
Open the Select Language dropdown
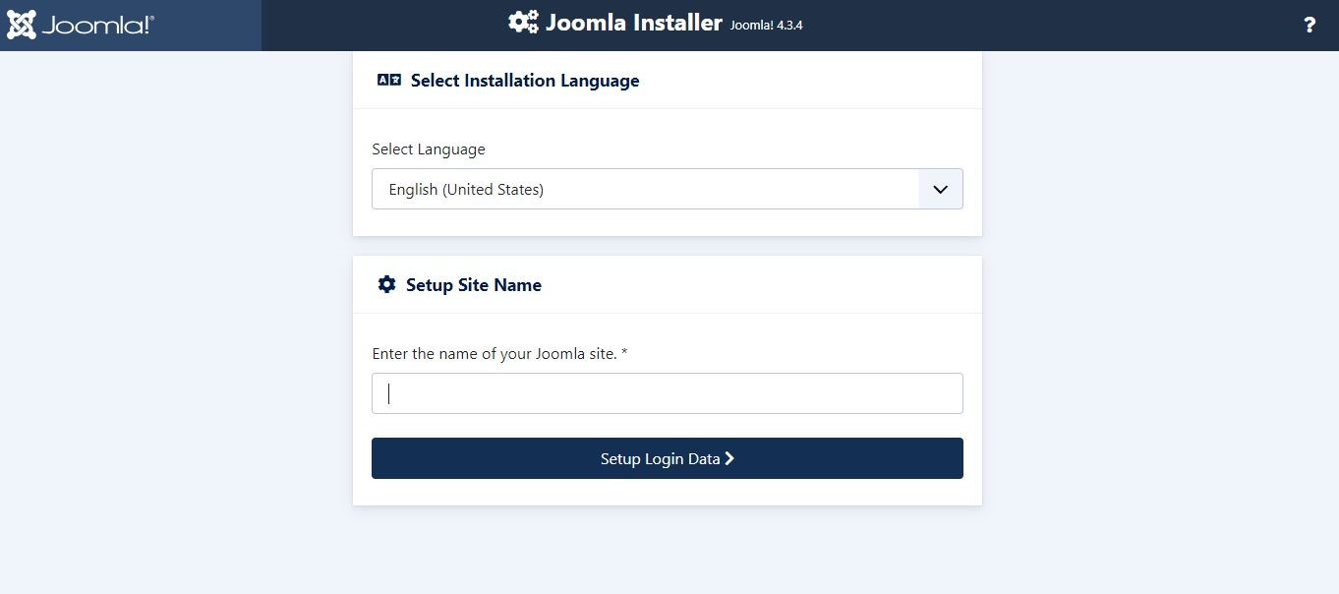(x=668, y=189)
